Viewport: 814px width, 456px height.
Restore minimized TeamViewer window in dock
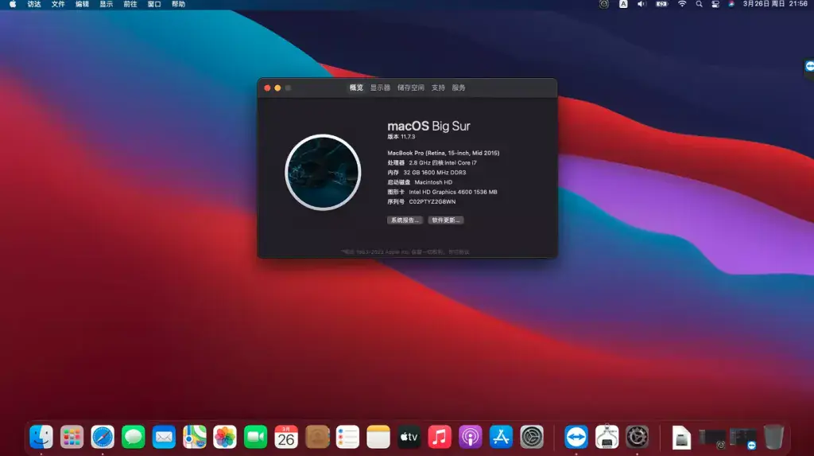743,438
